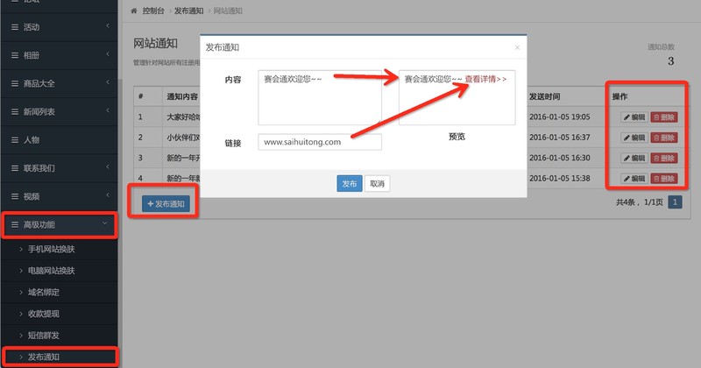Screen dimensions: 701x368
Task: Click the 通知内容 column header
Action: click(182, 96)
